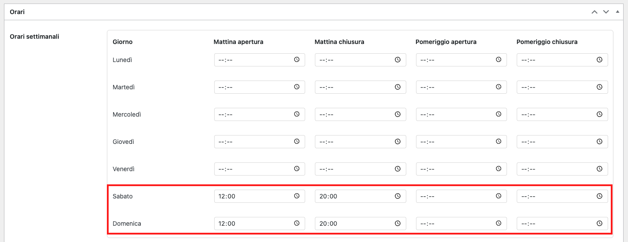Collapse the Orari panel with the triangle
The height and width of the screenshot is (242, 628).
tap(617, 11)
